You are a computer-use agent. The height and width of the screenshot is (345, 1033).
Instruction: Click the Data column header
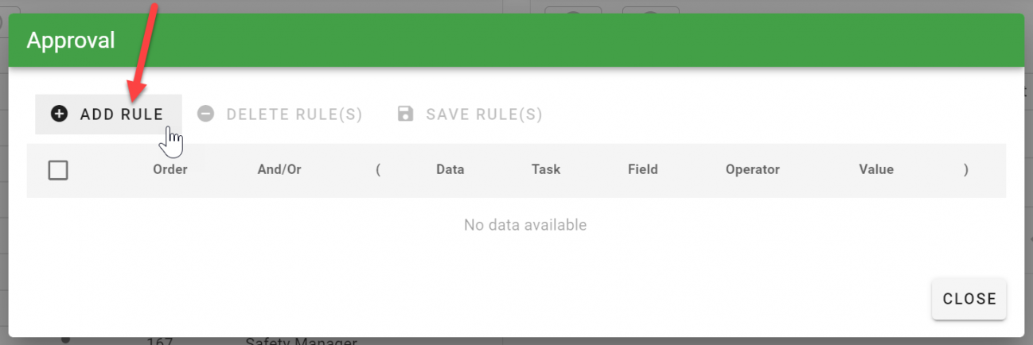[x=450, y=169]
